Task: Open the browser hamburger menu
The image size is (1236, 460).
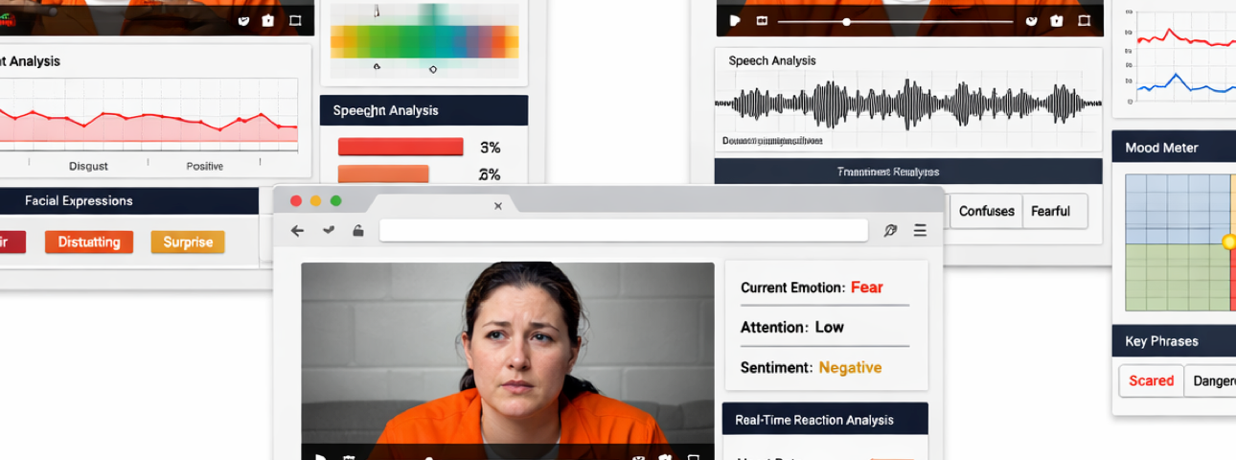Action: (x=920, y=230)
